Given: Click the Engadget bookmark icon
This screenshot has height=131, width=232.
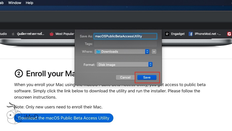Looking at the screenshot, I should pos(167,34).
